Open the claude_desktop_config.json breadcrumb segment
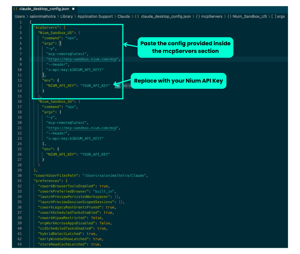 pos(166,16)
